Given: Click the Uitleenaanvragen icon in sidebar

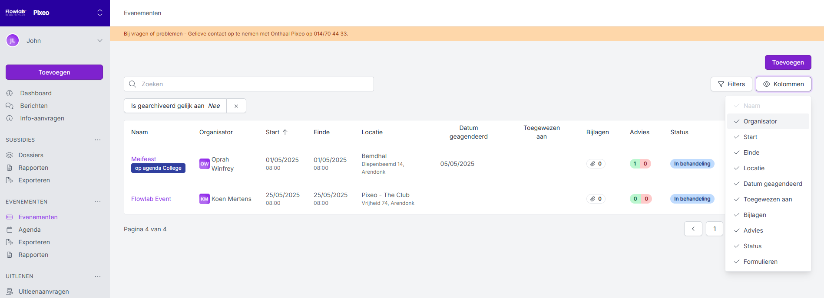Looking at the screenshot, I should coord(10,292).
